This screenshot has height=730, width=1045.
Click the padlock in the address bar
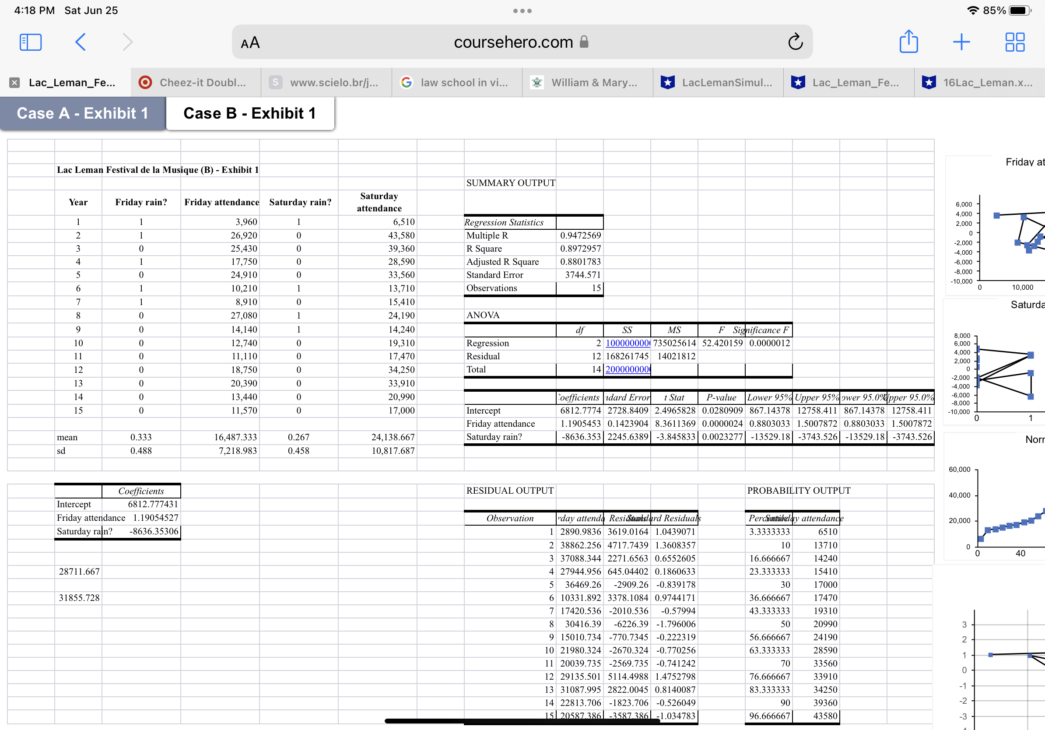[584, 42]
